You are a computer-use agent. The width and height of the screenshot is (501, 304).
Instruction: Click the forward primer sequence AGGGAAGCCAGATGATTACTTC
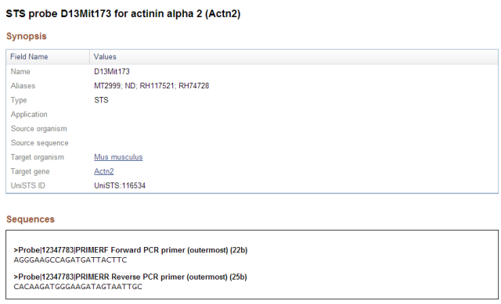[70, 260]
